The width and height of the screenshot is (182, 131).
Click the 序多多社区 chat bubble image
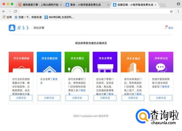tap(161, 62)
